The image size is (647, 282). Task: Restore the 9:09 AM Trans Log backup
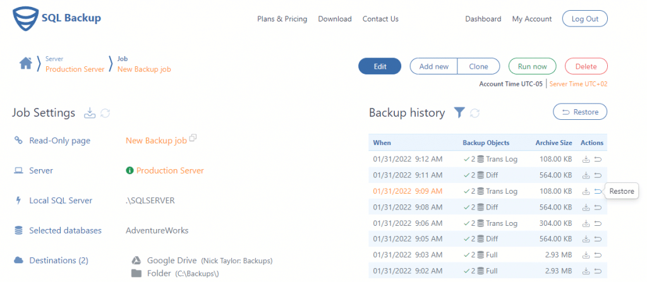[x=598, y=191]
